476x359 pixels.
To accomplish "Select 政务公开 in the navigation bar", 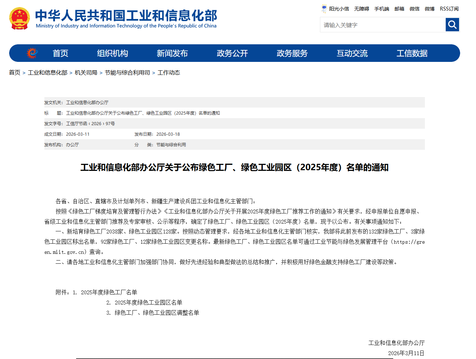I will pos(232,53).
